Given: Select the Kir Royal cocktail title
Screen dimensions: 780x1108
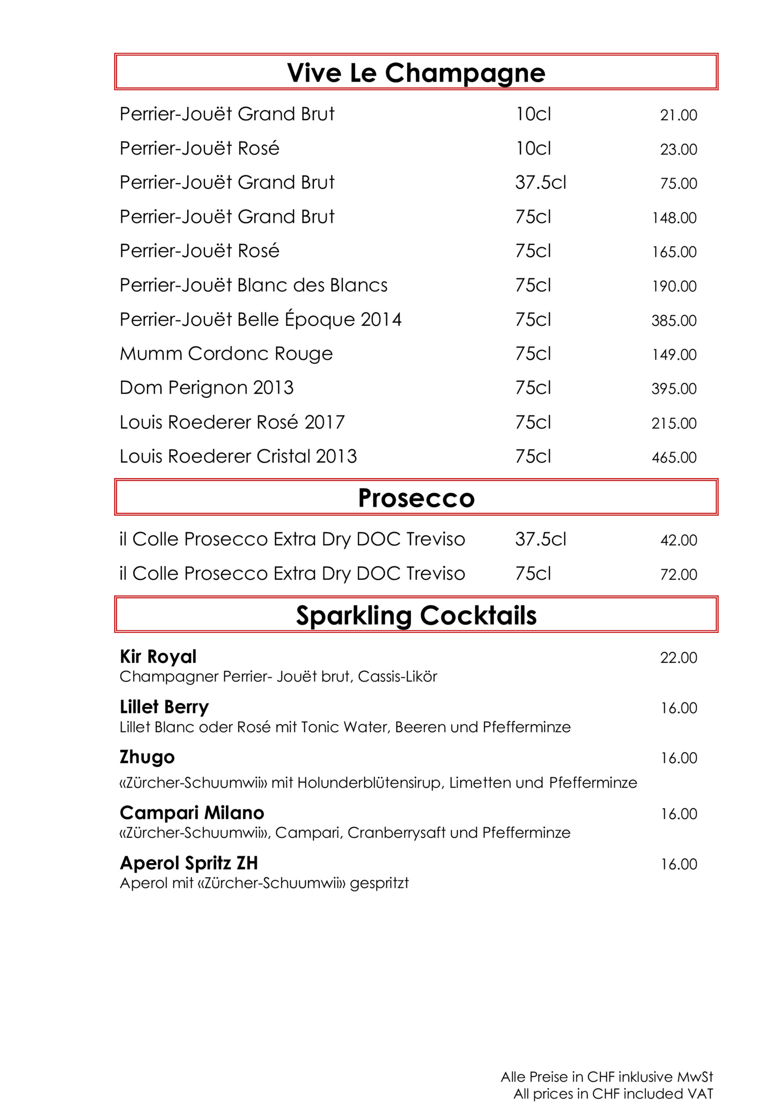Looking at the screenshot, I should coord(158,657).
